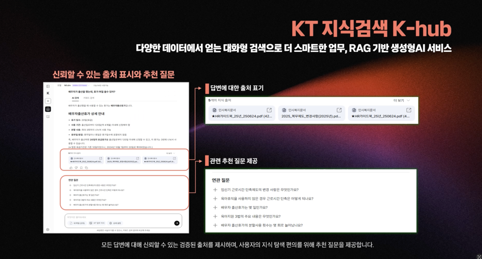Select enlarged question 육아휴직을 사용하지 않은 경우 근로시간 단축은
Screen dimensions: 482x259
point(267,199)
